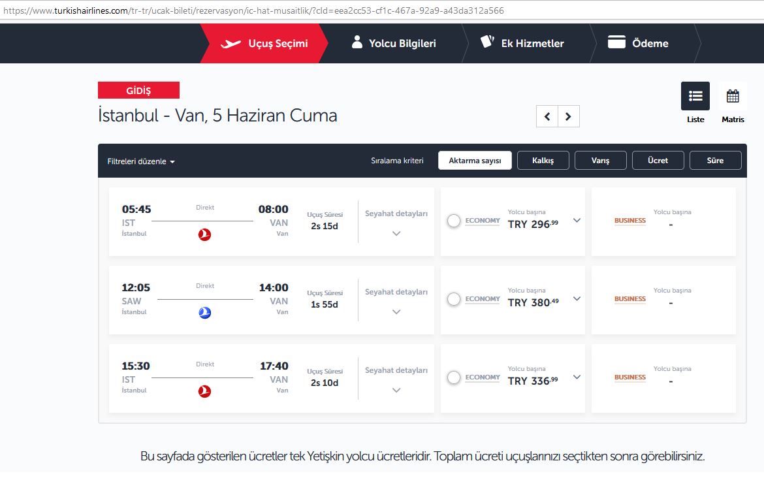Click the price TRY 336.99
The height and width of the screenshot is (480, 764).
pyautogui.click(x=533, y=381)
